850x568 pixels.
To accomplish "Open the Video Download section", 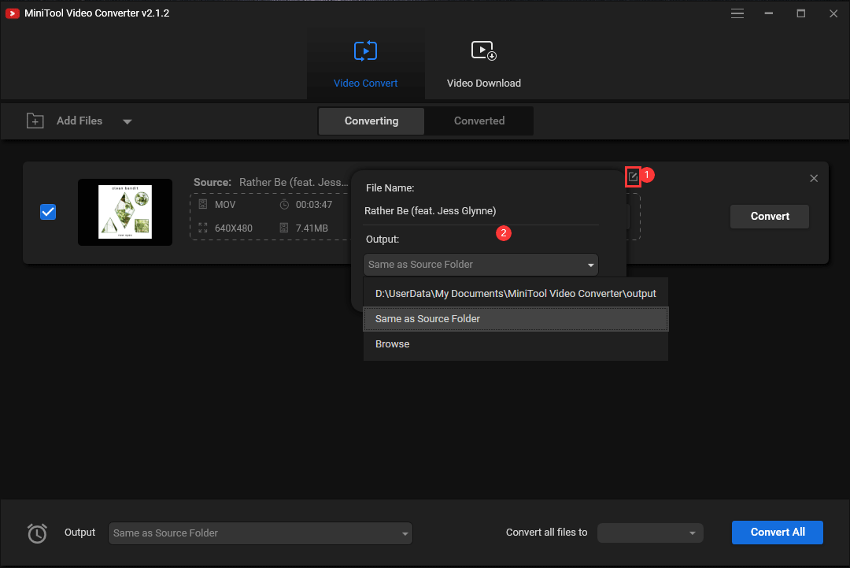I will point(483,64).
